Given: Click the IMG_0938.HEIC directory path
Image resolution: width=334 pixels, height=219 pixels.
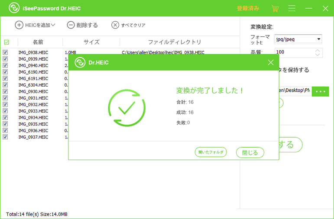Looking at the screenshot, I should pos(163,52).
